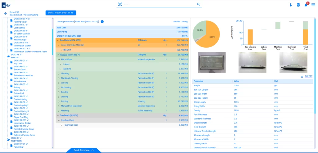Click the info icon beside Costing Estimation
Image resolution: width=318 pixels, height=153 pixels.
point(102,22)
